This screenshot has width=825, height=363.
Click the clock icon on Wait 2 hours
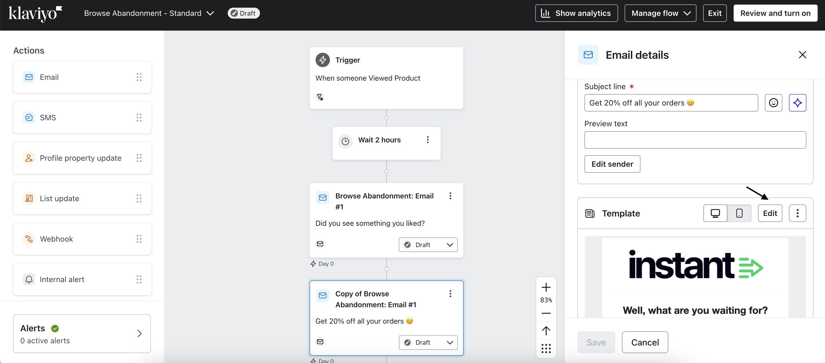[345, 141]
